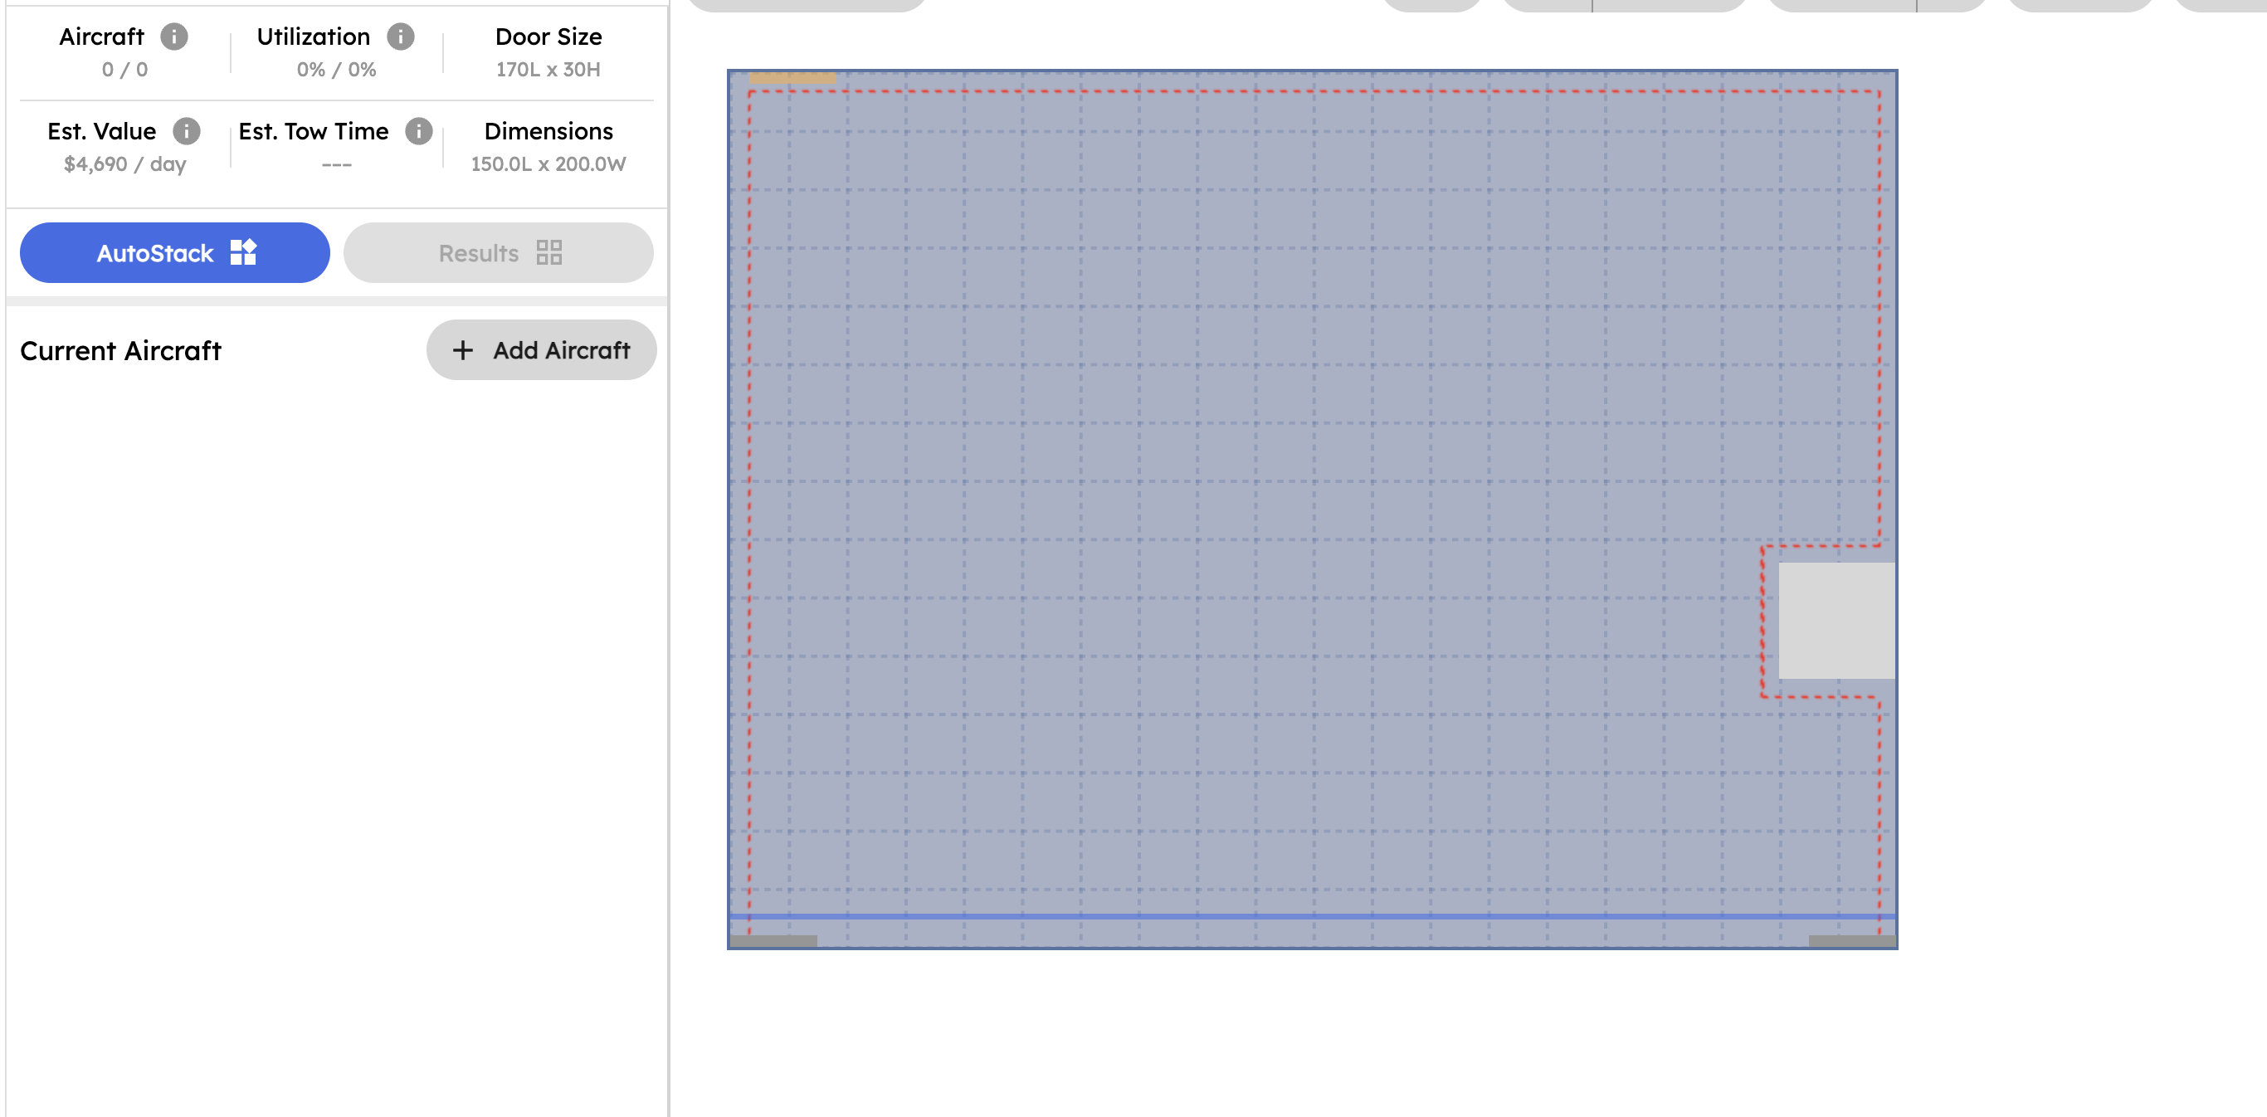Select the gray block at hangar bottom-left
Image resolution: width=2267 pixels, height=1117 pixels.
tap(773, 941)
